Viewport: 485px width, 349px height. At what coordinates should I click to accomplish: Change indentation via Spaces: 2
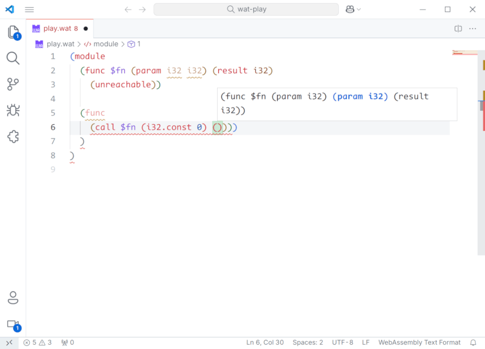coord(308,342)
